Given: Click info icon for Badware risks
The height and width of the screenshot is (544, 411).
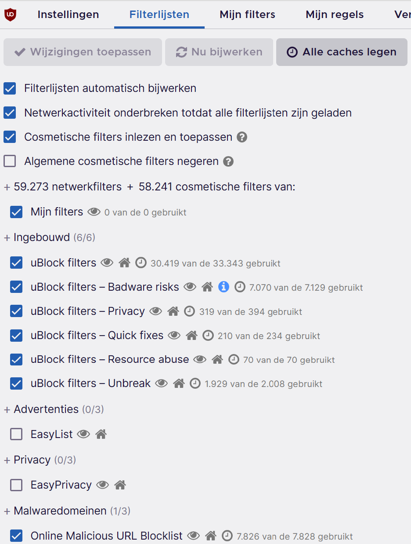Looking at the screenshot, I should click(x=224, y=287).
